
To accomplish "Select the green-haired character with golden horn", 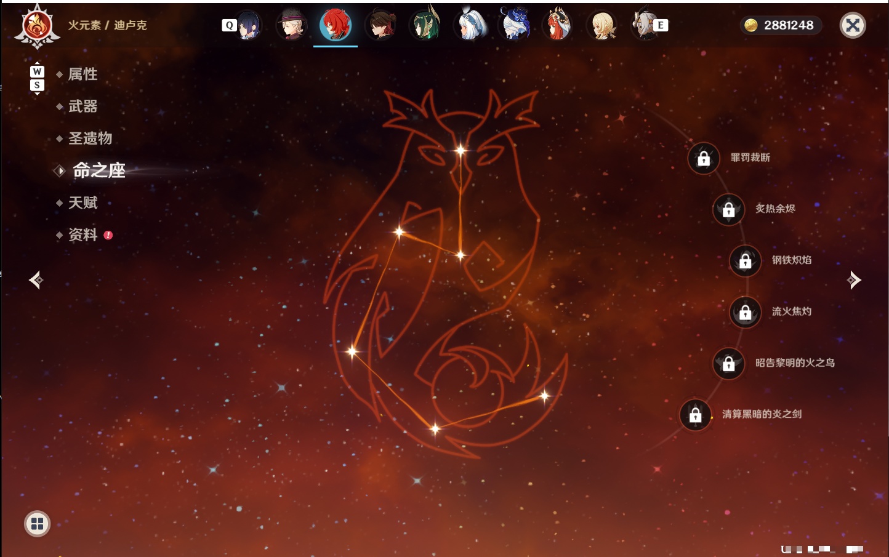I will [x=425, y=25].
